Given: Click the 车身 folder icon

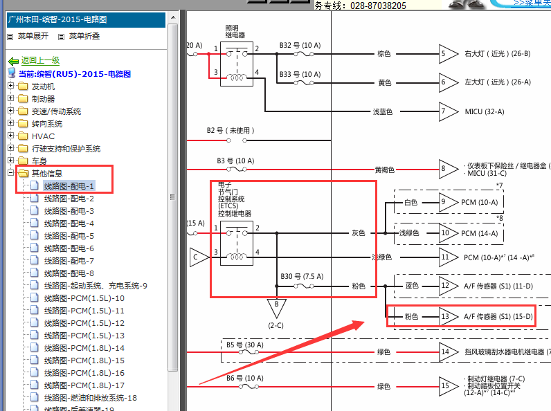Looking at the screenshot, I should click(23, 161).
